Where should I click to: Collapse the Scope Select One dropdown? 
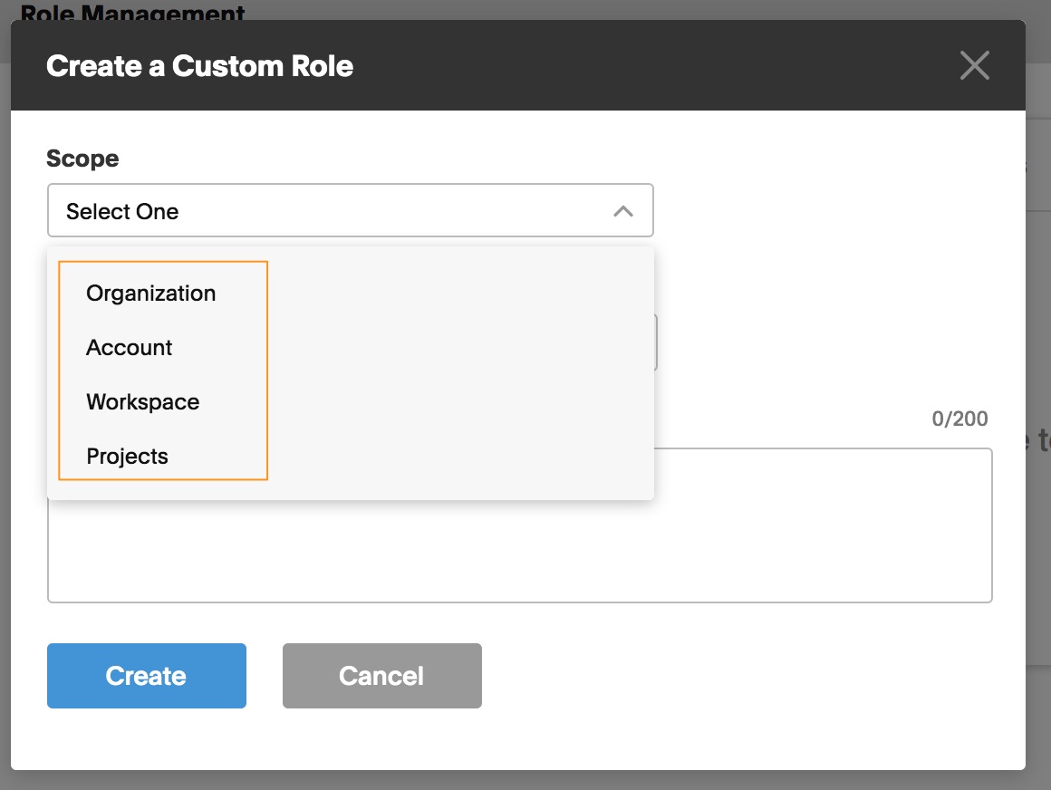351,210
